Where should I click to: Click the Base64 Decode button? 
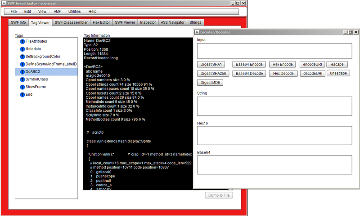(x=249, y=74)
